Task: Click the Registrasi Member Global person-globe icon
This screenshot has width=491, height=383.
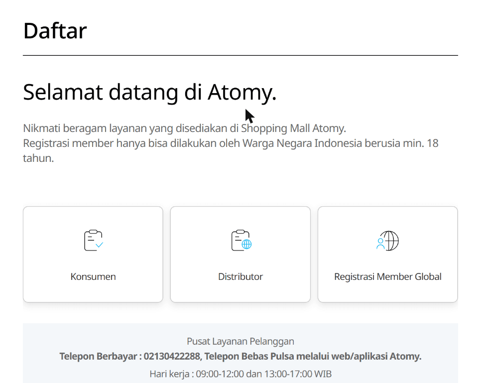Action: pos(387,241)
